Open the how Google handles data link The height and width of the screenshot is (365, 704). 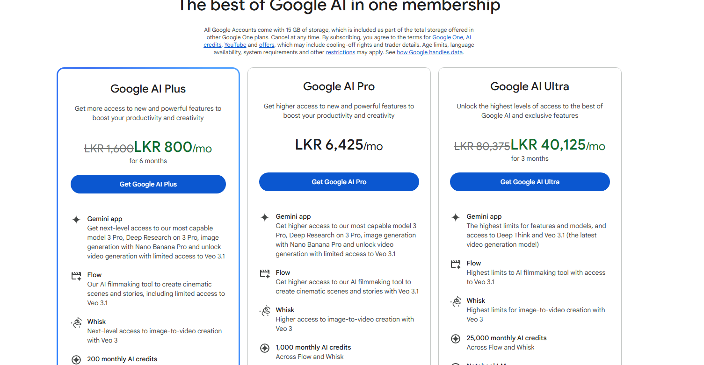click(429, 52)
